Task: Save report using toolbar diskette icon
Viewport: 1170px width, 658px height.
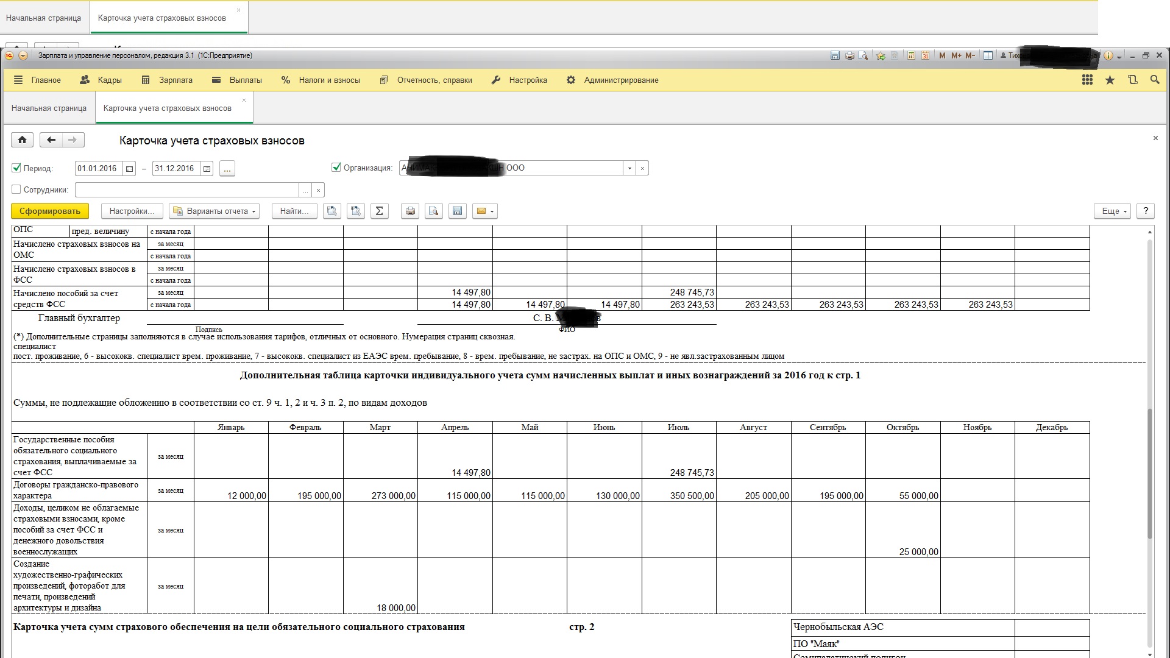Action: (457, 211)
